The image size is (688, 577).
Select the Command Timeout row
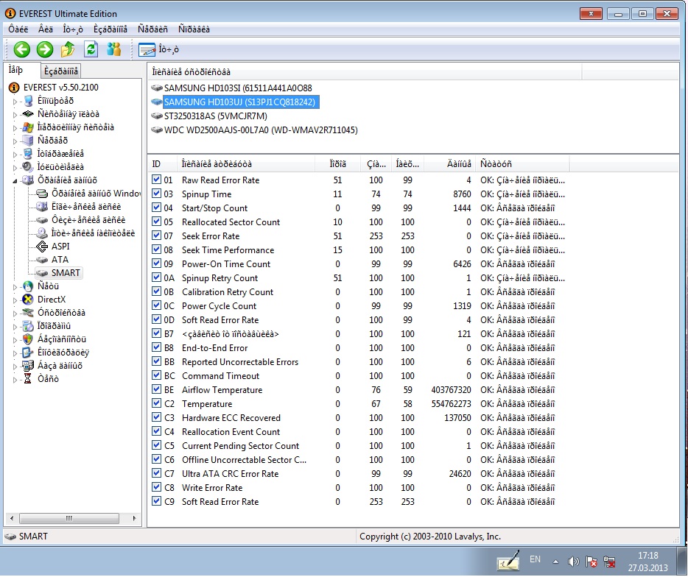(359, 376)
